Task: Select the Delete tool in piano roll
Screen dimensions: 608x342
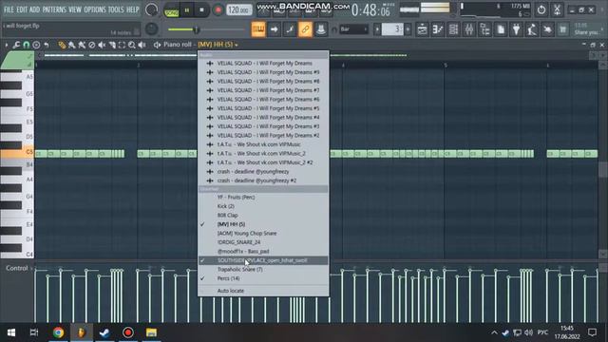Action: pos(92,45)
